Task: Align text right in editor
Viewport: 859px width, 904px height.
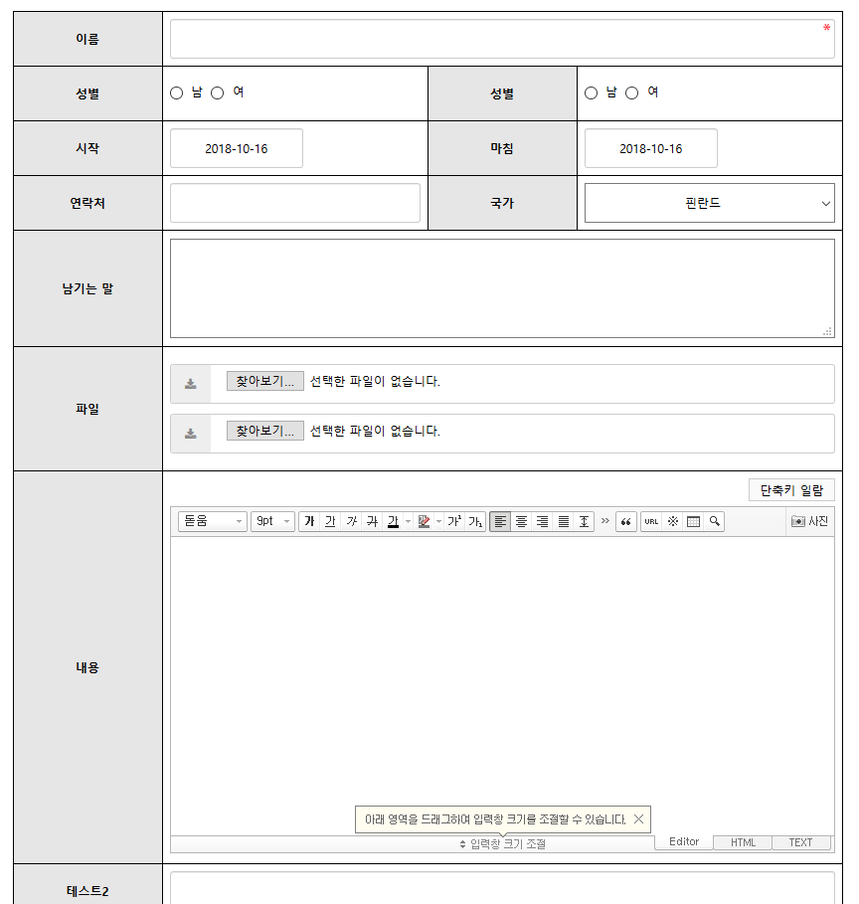Action: pyautogui.click(x=543, y=521)
